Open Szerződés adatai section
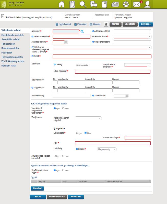Image resolution: width=167 pixels, height=204 pixels. pyautogui.click(x=10, y=39)
